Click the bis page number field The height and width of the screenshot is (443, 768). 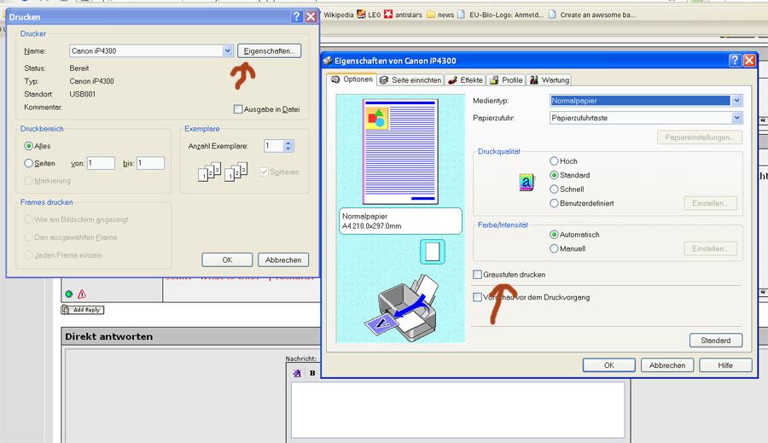pos(150,163)
